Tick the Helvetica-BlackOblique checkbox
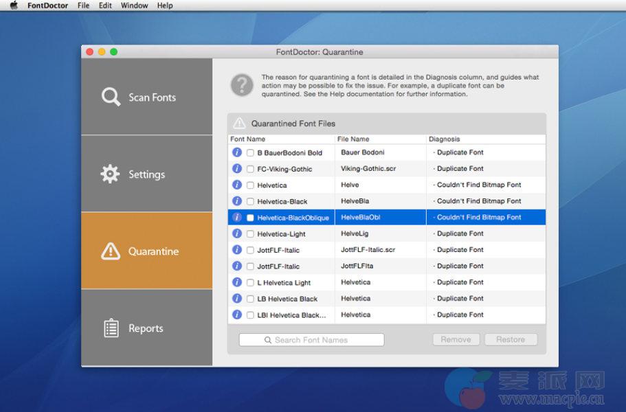The height and width of the screenshot is (412, 626). 250,218
